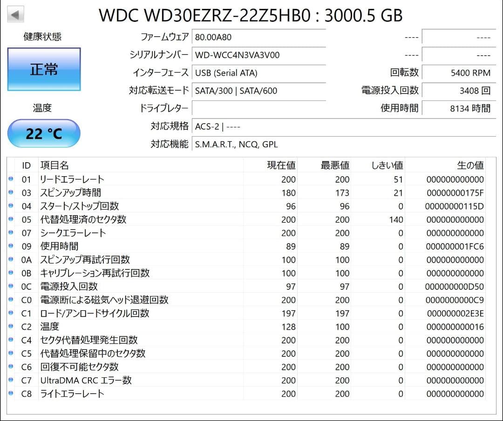Click status dot for C1 ロード/アンロードサイクル回数
The width and height of the screenshot is (503, 421).
(11, 313)
